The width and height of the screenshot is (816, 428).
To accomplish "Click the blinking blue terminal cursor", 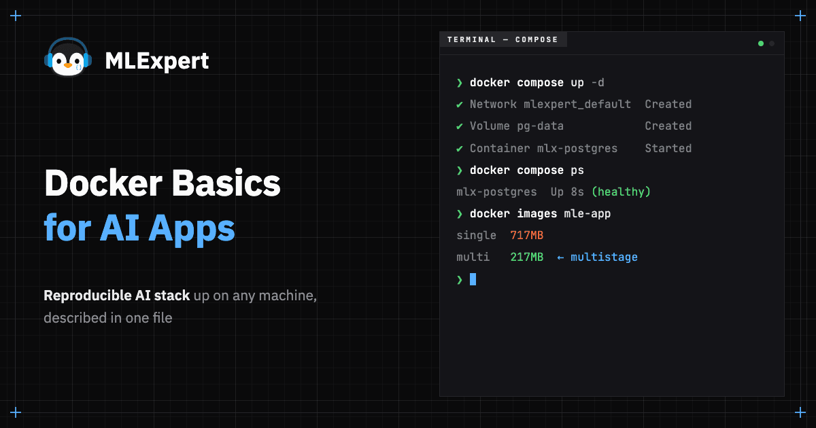I will 473,279.
